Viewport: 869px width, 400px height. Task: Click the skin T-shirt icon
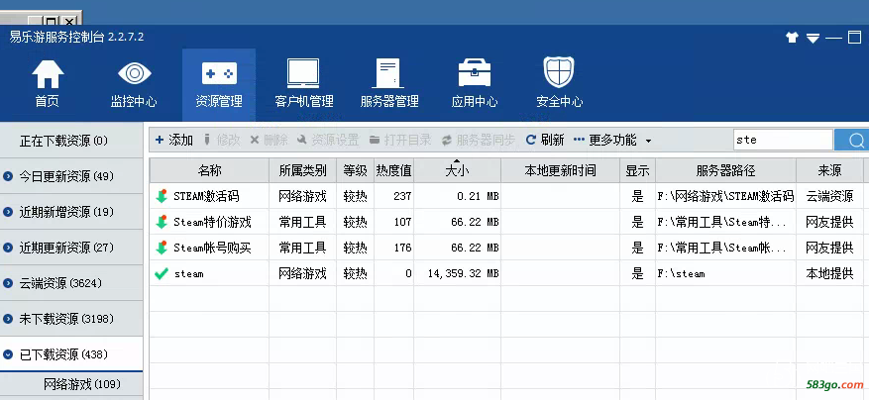[793, 38]
